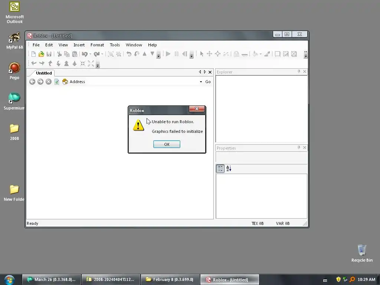Screen dimensions: 380x285
Task: Expand the camera toolbar overflow options
Action: [x=98, y=64]
